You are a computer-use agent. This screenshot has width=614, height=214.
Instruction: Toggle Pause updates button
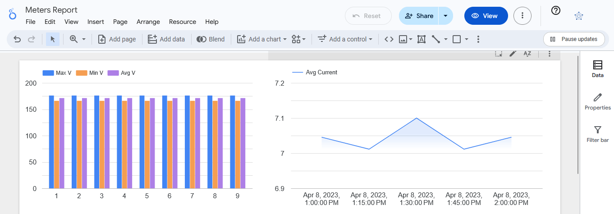(x=573, y=39)
